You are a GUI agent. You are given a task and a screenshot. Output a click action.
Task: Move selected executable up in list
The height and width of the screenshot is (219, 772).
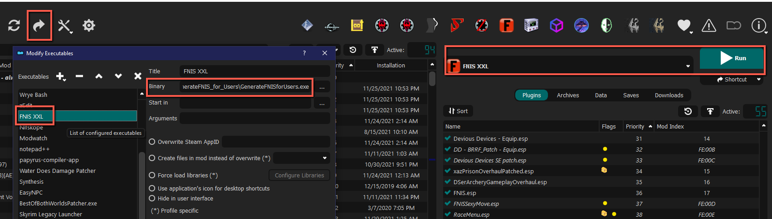[99, 76]
